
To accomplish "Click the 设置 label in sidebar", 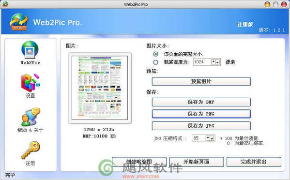I will (30, 95).
